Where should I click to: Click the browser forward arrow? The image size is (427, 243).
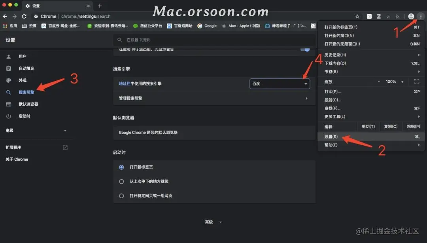15,16
